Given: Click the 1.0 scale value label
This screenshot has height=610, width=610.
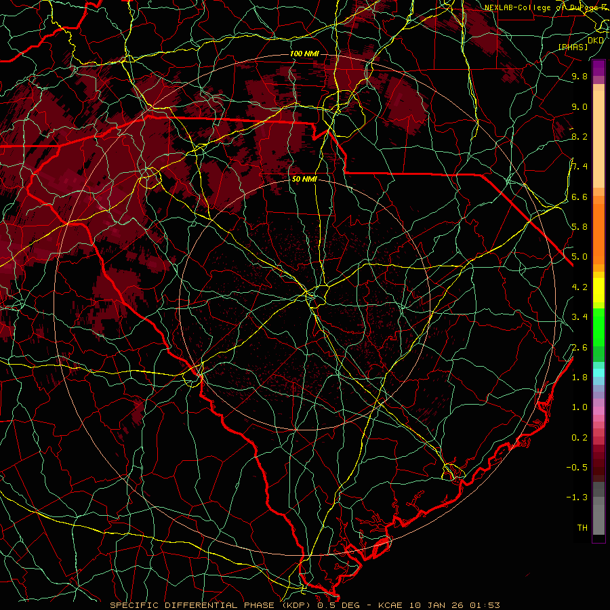Looking at the screenshot, I should pyautogui.click(x=579, y=407).
